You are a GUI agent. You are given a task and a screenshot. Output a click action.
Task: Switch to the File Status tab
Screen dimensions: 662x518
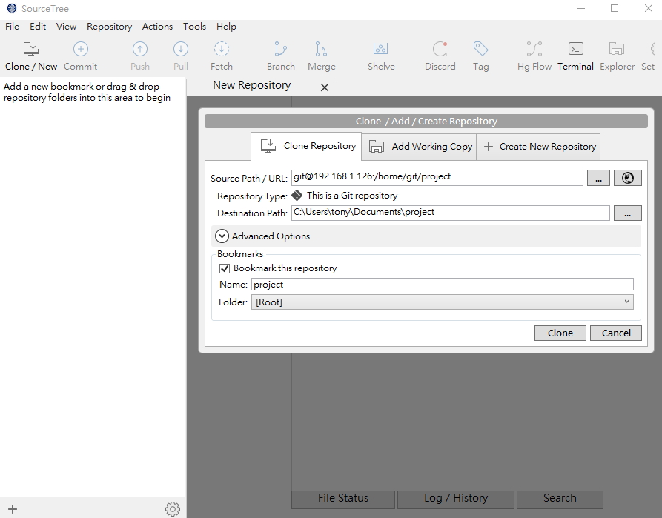point(342,499)
